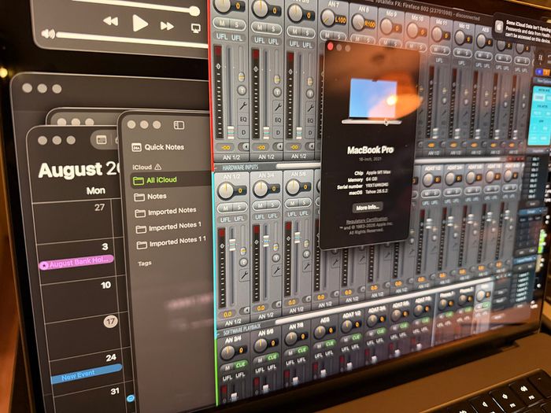Click the media player's progress bar handle
Image resolution: width=551 pixels, height=413 pixels.
(x=194, y=11)
